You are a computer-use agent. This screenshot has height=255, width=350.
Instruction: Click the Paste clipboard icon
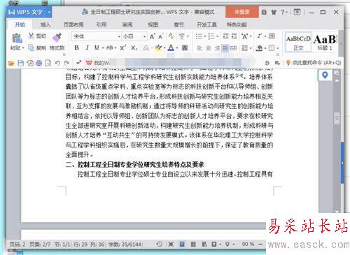pos(17,38)
